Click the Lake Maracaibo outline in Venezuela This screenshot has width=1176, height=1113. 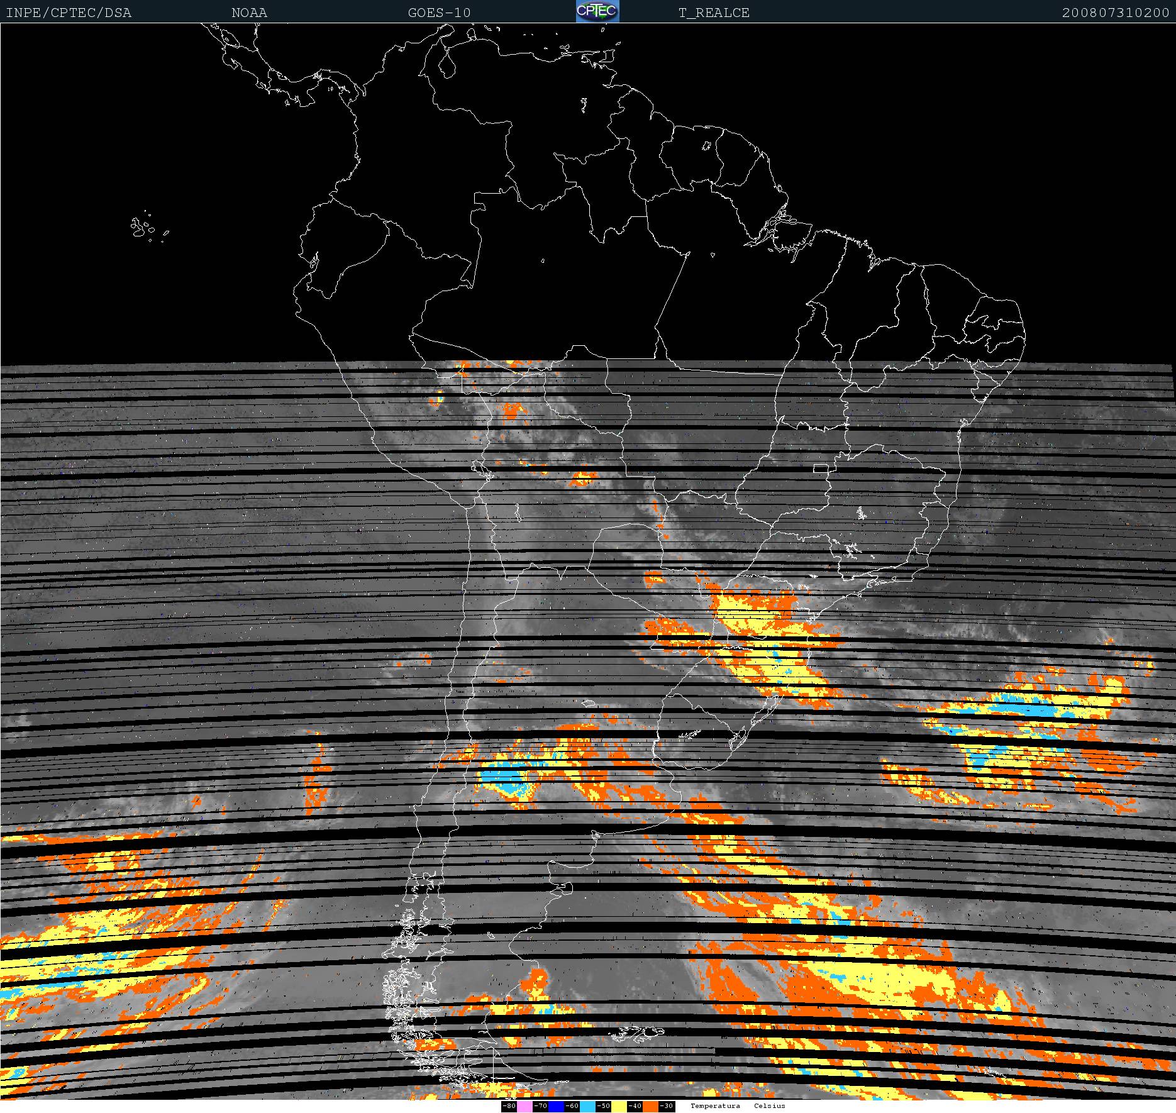[x=447, y=64]
